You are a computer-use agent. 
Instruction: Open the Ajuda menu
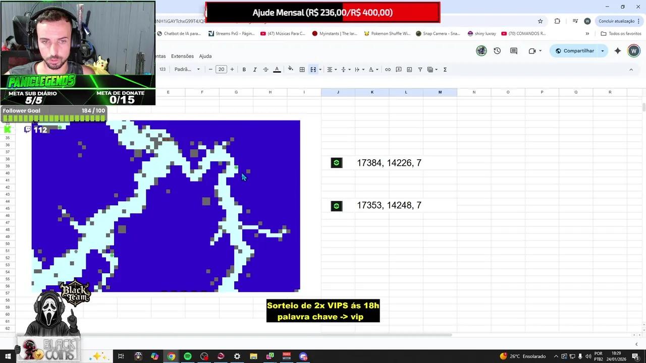[205, 56]
